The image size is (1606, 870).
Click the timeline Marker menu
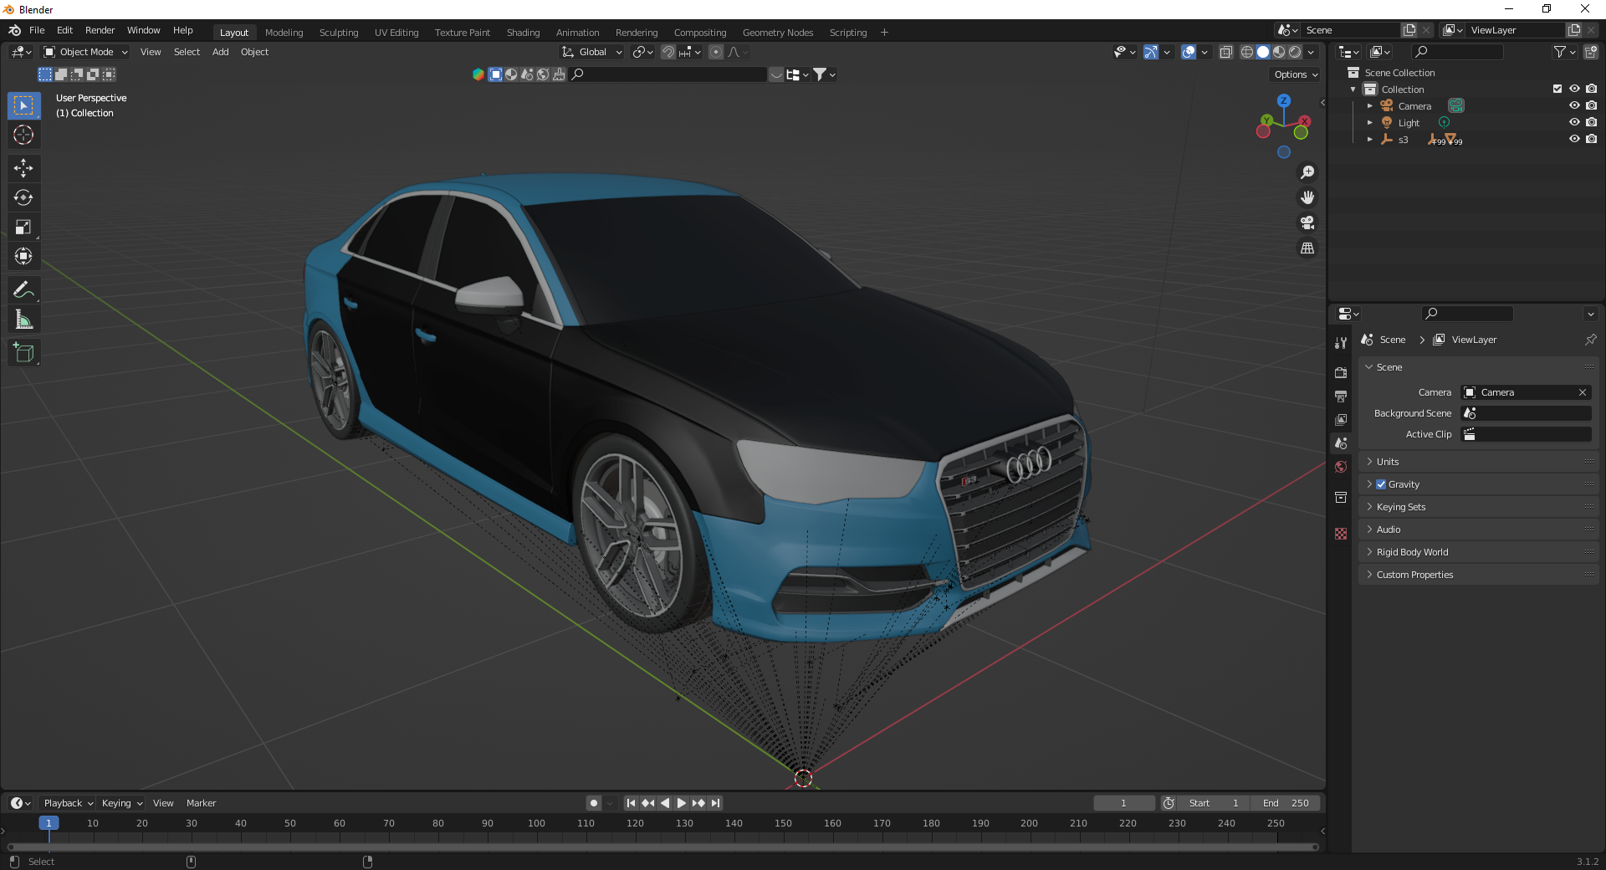point(201,803)
